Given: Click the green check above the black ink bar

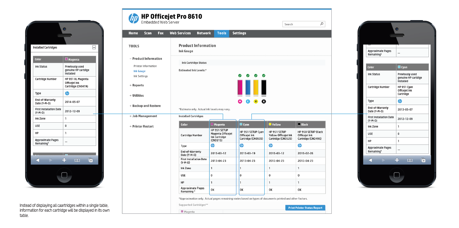Looking at the screenshot, I should [x=264, y=75].
